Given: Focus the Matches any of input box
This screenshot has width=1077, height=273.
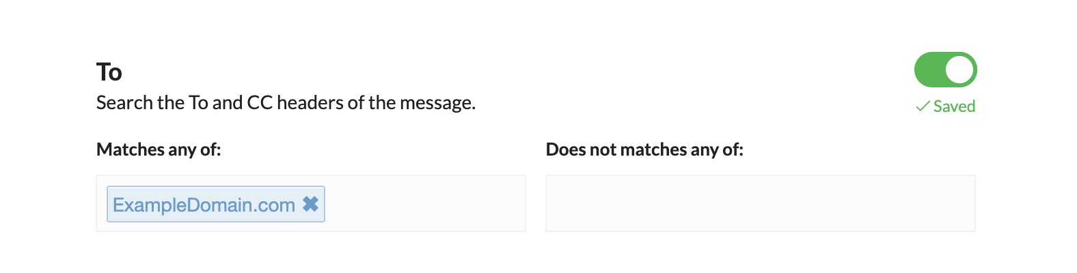Looking at the screenshot, I should (311, 203).
